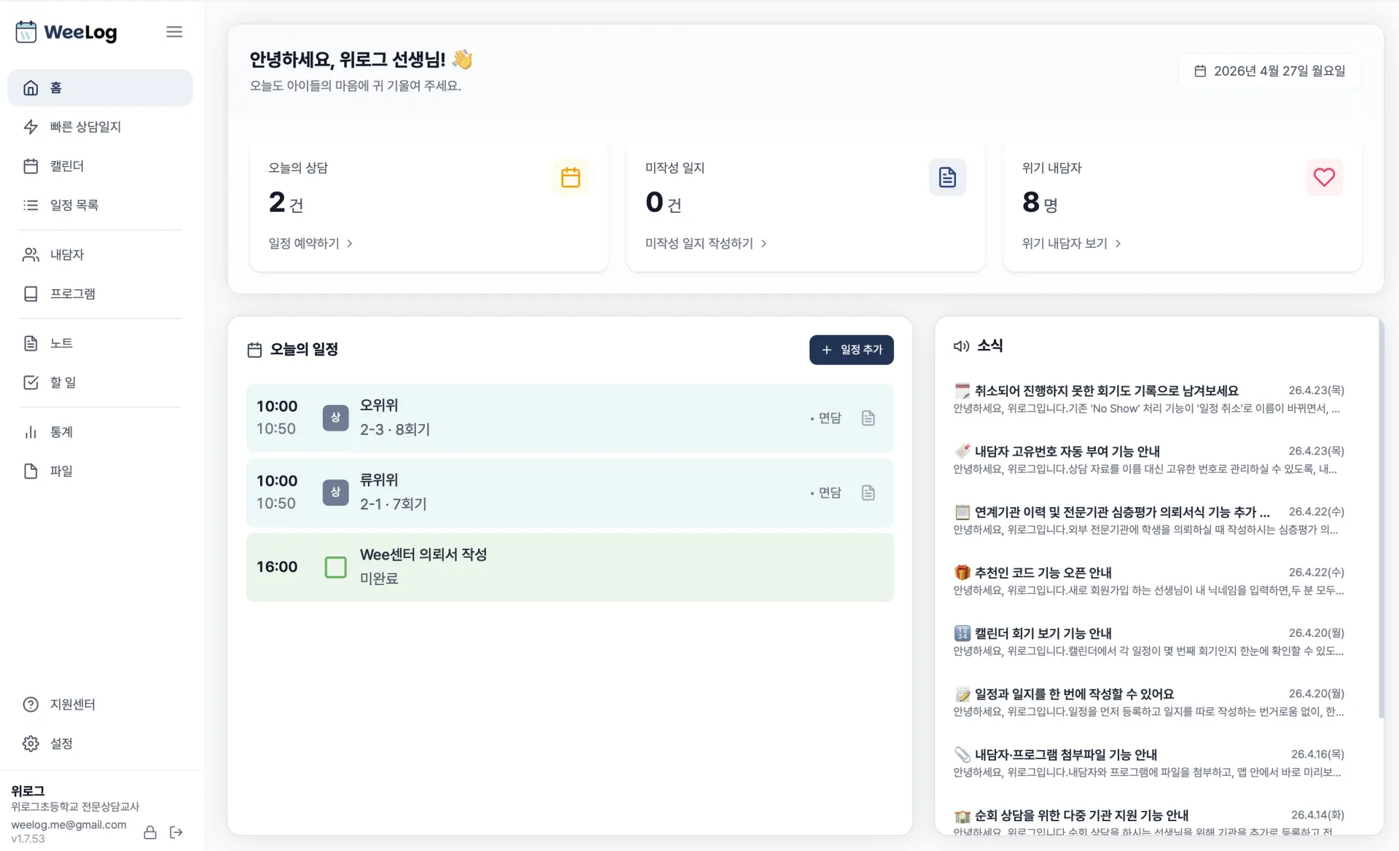Open 노트 in sidebar
The height and width of the screenshot is (851, 1399).
click(x=100, y=343)
